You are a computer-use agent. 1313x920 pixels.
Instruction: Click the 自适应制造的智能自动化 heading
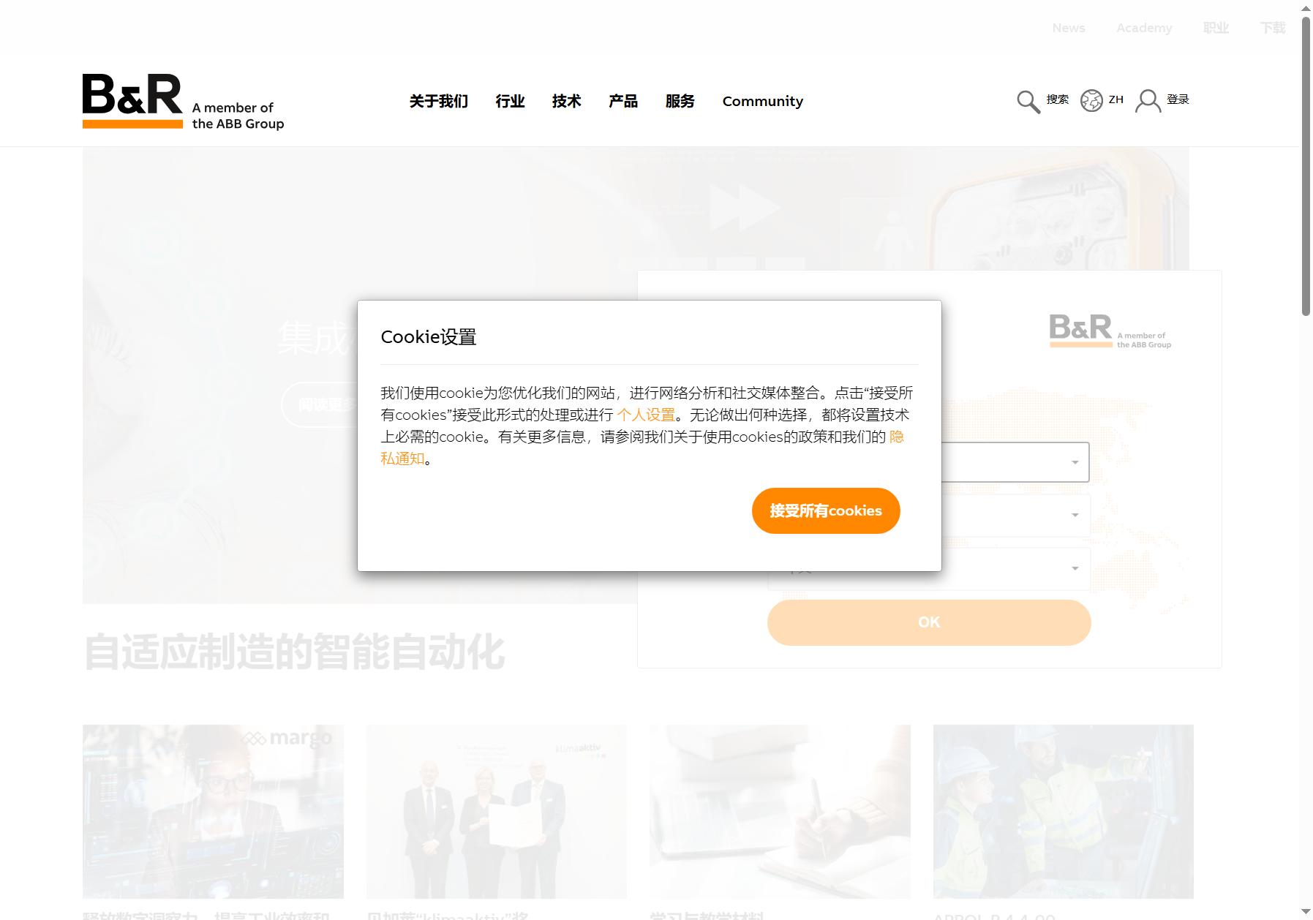coord(294,652)
